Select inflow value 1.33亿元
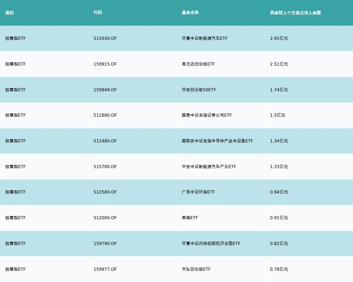The width and height of the screenshot is (353, 282). (279, 167)
